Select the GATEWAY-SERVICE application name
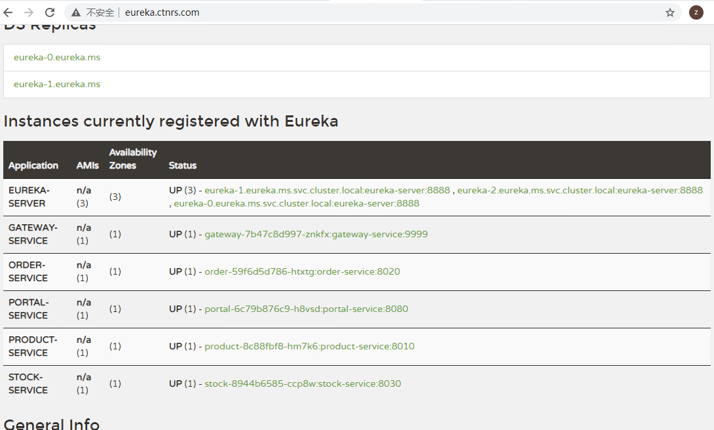 click(33, 234)
